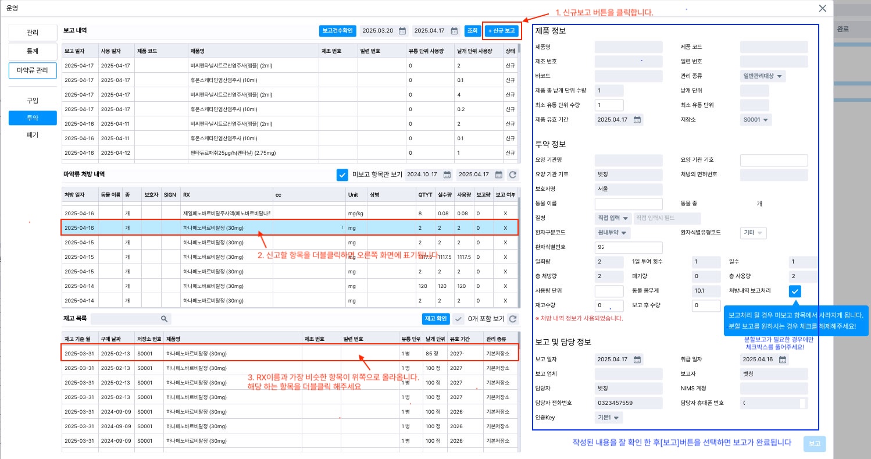
Task: Click the 최소 유통 단위 수량 input
Action: 609,105
